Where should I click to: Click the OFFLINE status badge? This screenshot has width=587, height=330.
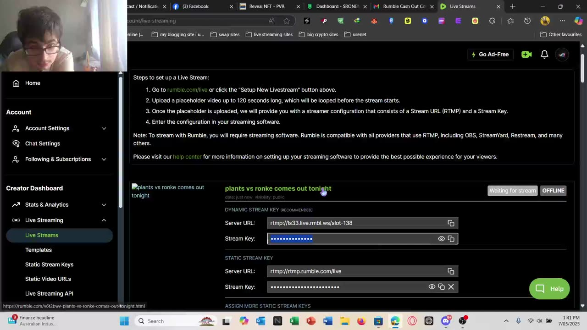point(553,191)
